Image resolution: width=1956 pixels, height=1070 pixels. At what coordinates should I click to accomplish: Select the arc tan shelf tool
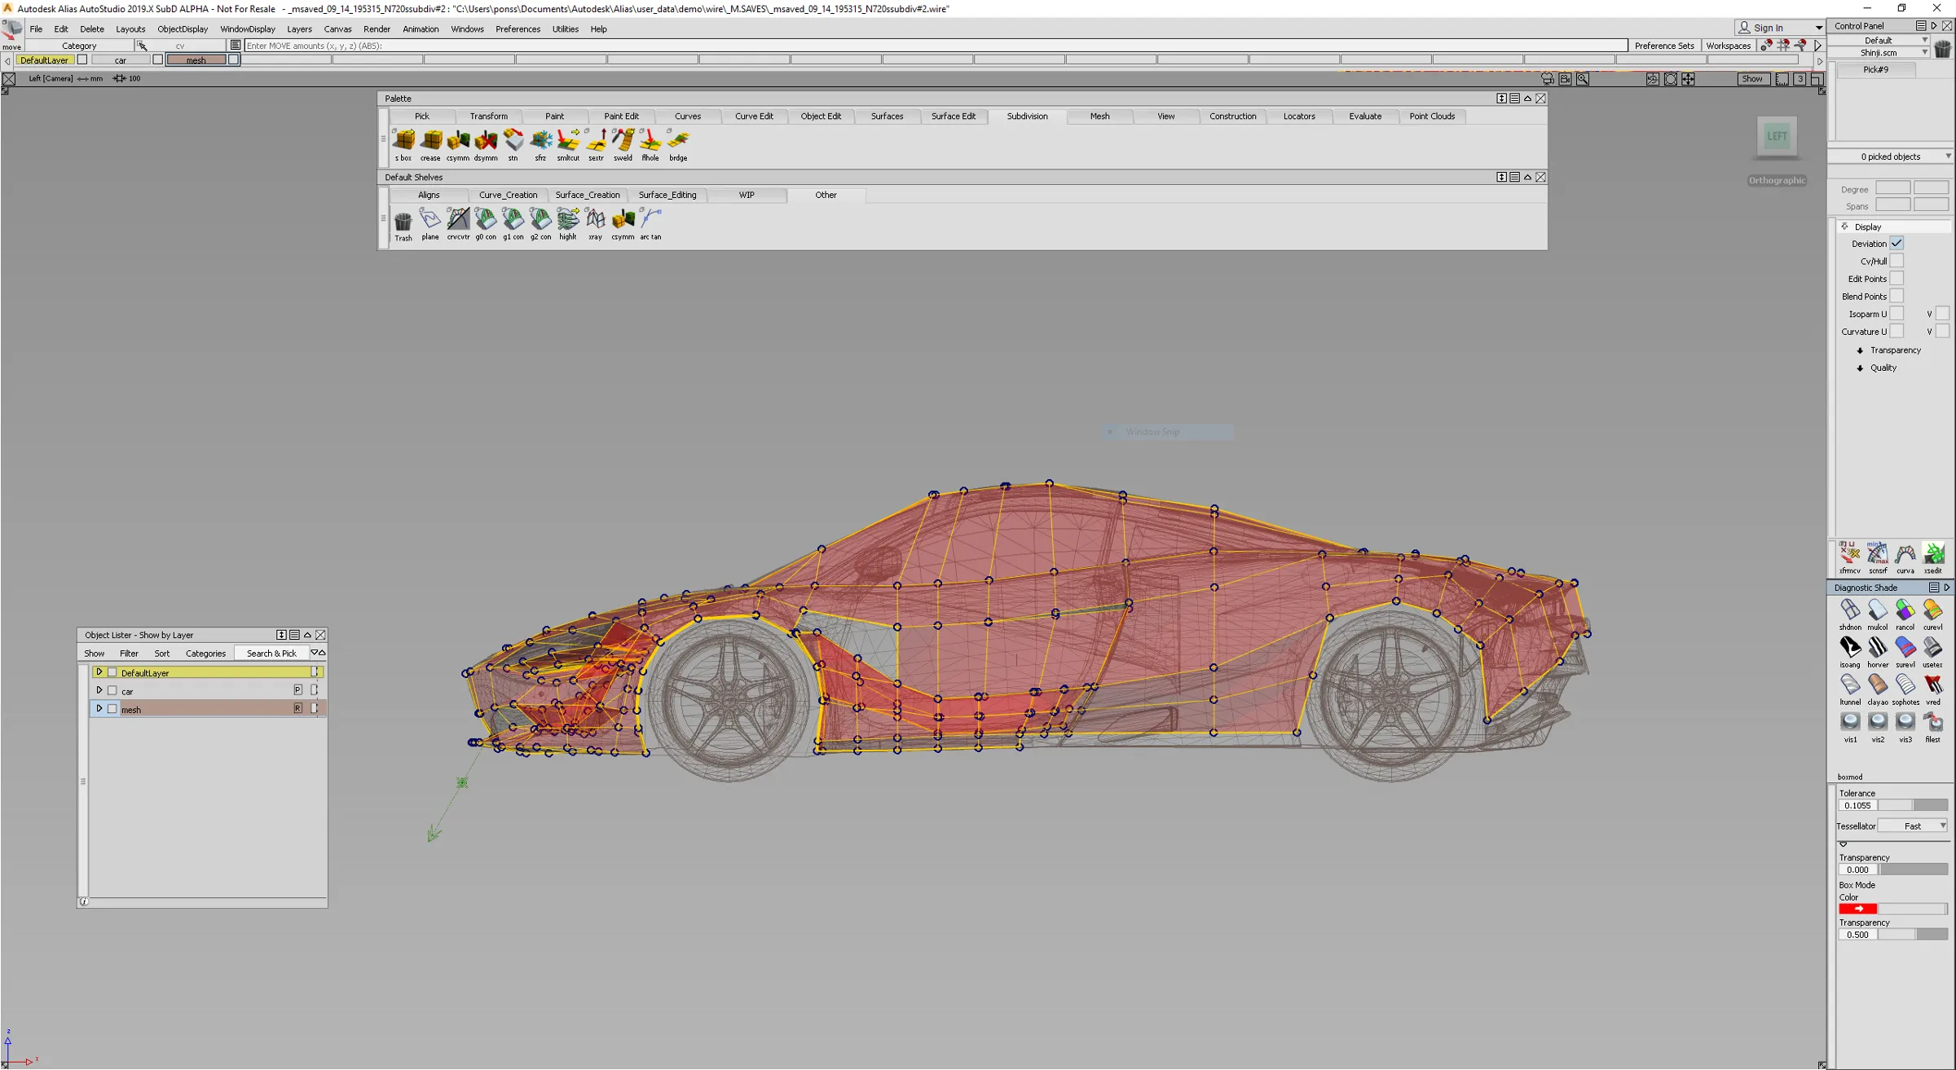650,224
